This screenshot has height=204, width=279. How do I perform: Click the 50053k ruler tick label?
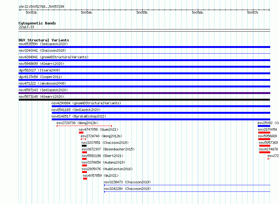click(x=31, y=13)
